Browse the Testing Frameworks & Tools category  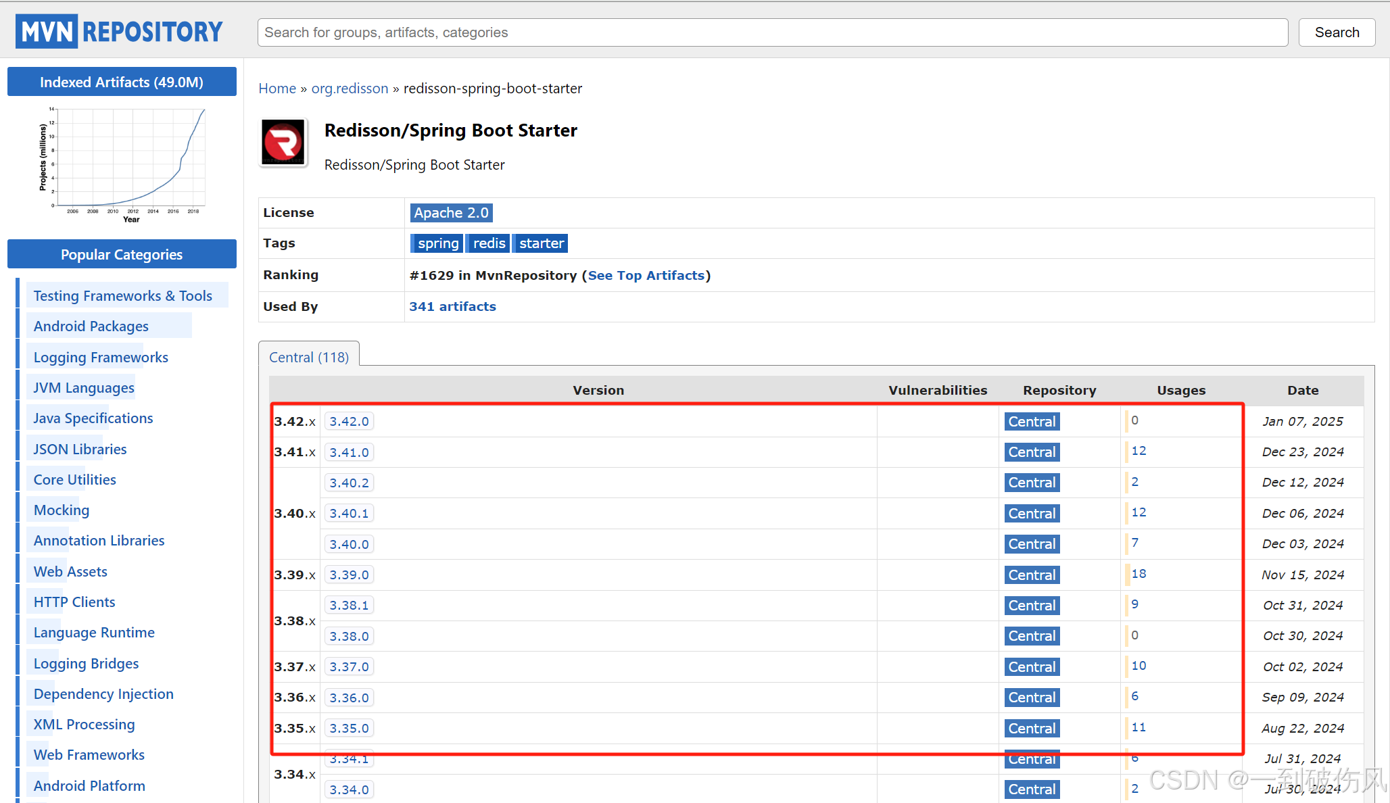tap(122, 295)
